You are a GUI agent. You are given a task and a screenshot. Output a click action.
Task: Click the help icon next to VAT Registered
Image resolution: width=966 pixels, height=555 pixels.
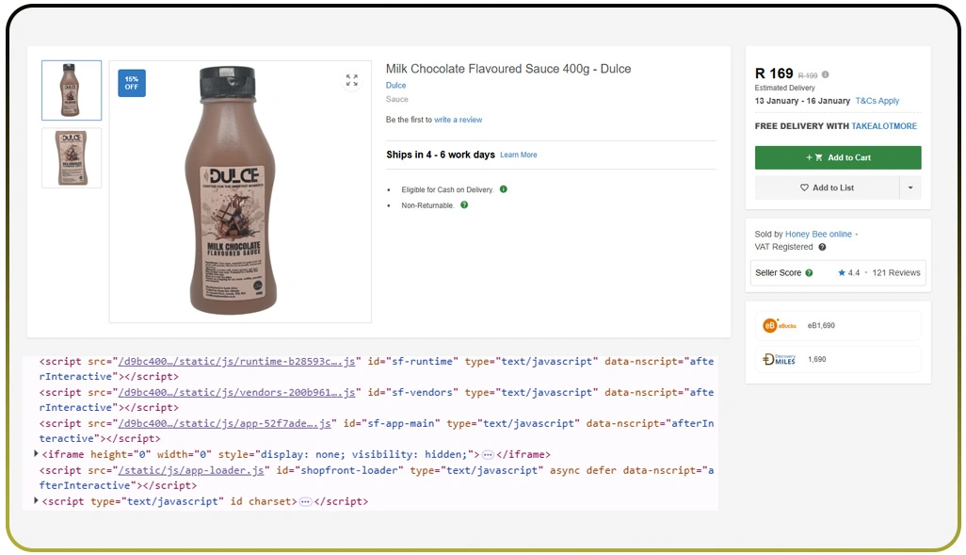tap(821, 247)
